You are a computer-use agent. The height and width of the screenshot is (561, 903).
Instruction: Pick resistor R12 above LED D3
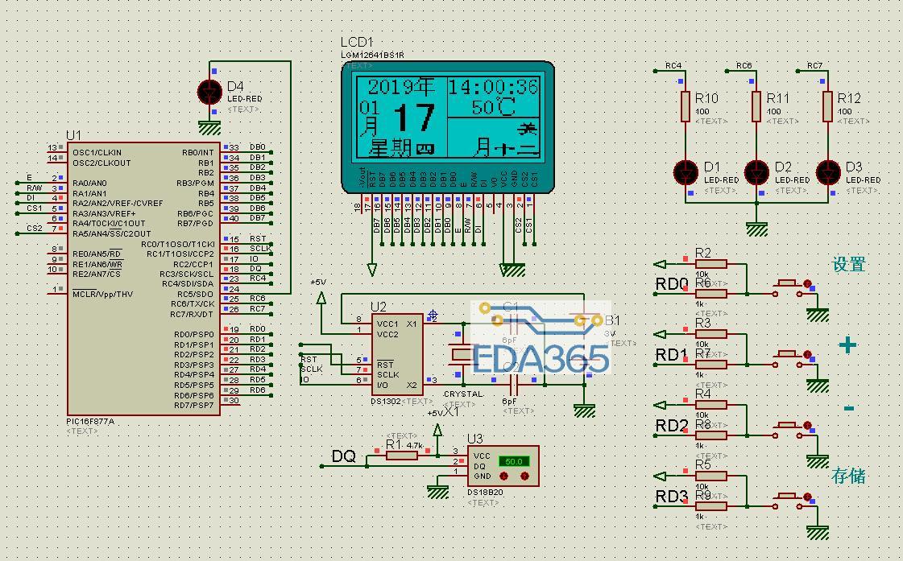[827, 106]
